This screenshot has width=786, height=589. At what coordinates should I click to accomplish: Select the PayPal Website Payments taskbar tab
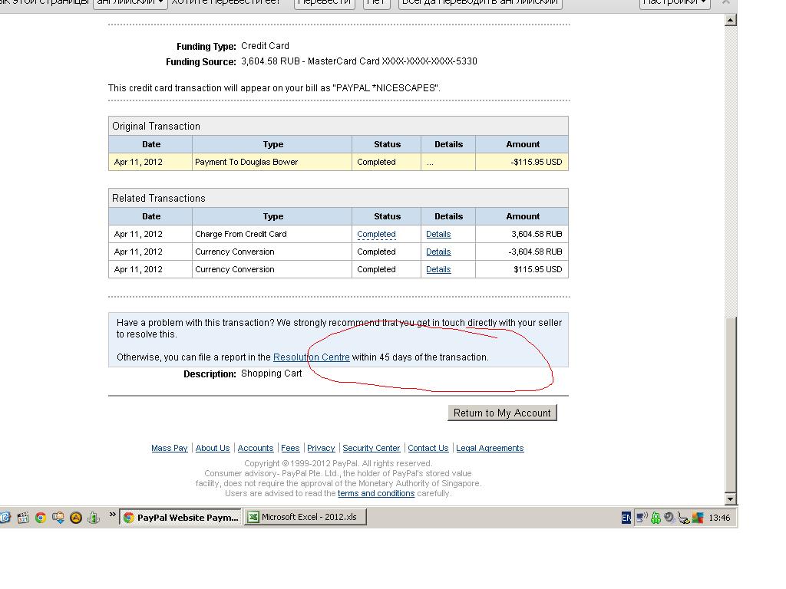point(181,517)
